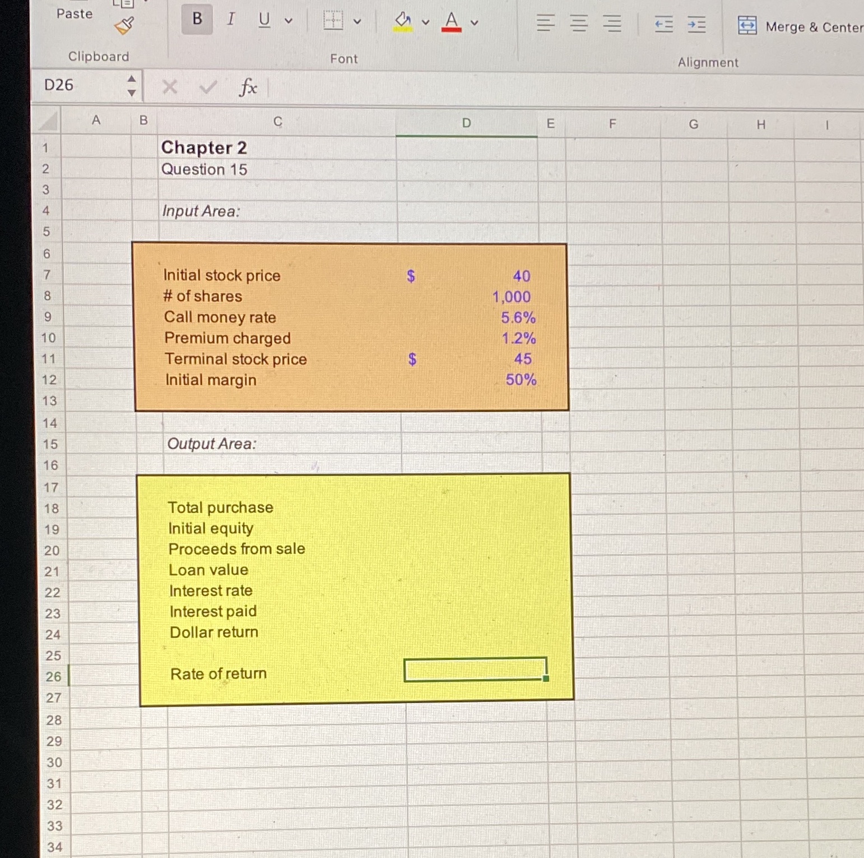Select the "Question 15" cell
This screenshot has width=864, height=858.
[x=204, y=169]
